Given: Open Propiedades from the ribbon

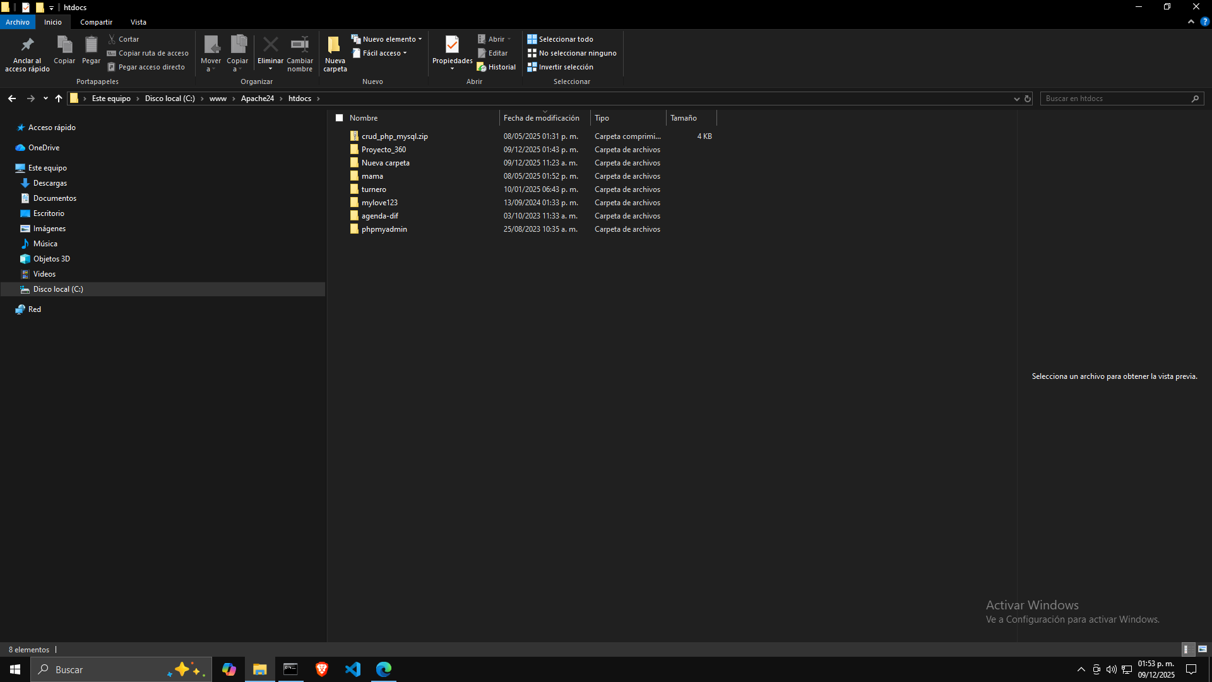Looking at the screenshot, I should pyautogui.click(x=452, y=45).
